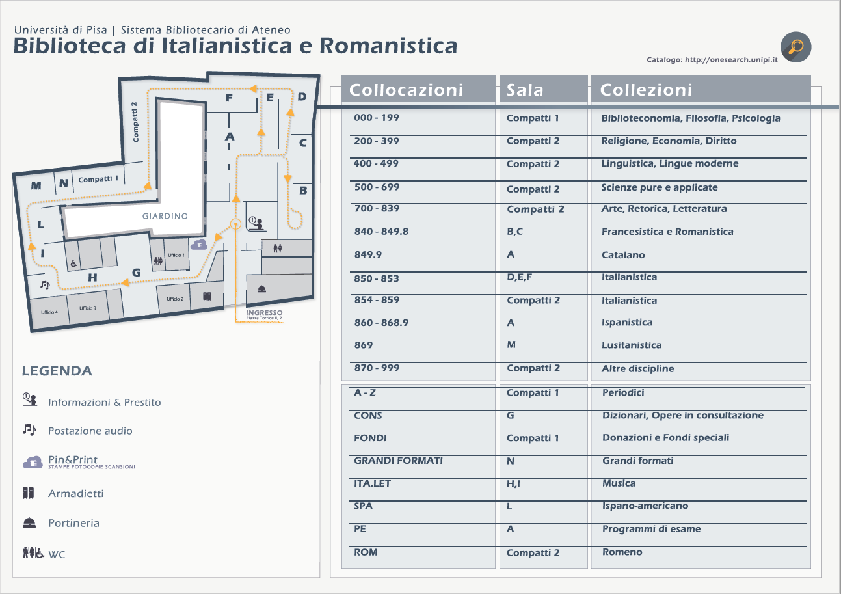The height and width of the screenshot is (594, 841).
Task: Click the wheelchair accessible icon on the map
Action: coord(73,263)
